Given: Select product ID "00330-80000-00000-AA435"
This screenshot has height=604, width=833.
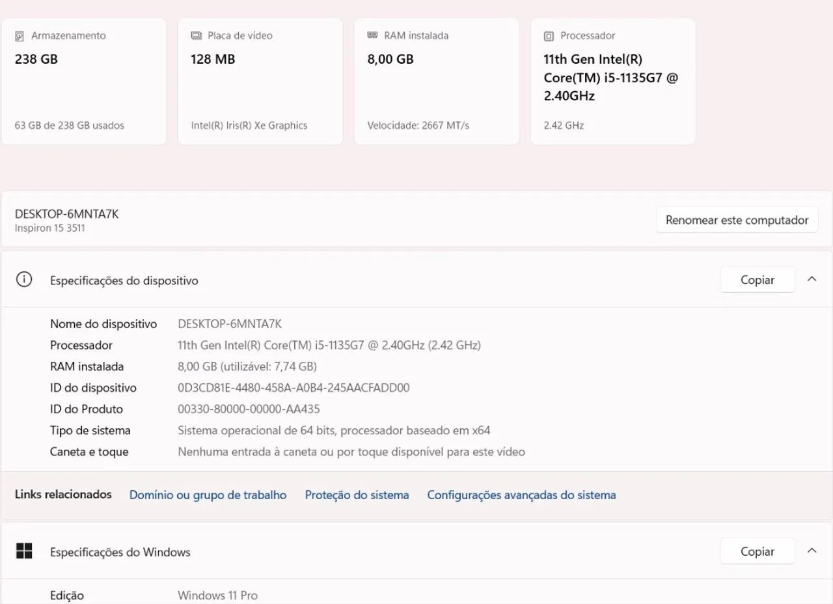Looking at the screenshot, I should tap(249, 409).
